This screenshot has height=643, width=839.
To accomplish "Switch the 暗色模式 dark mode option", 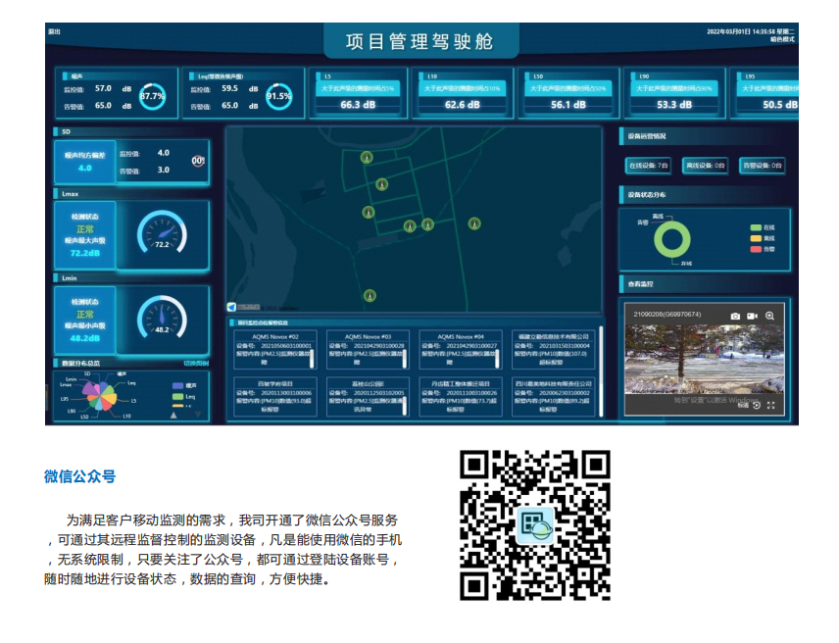I will (782, 39).
